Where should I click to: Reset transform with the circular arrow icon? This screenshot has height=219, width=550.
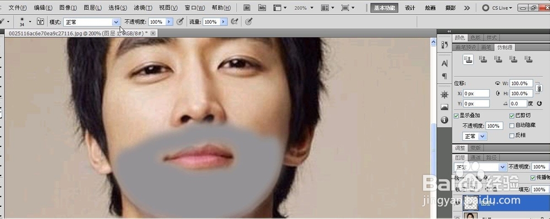point(539,103)
